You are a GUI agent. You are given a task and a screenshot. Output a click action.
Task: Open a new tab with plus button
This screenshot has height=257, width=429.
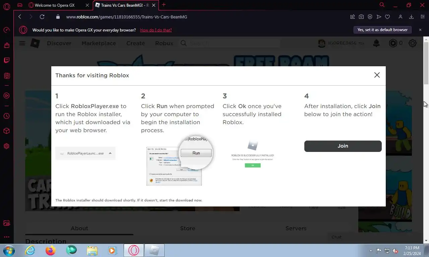click(x=164, y=5)
